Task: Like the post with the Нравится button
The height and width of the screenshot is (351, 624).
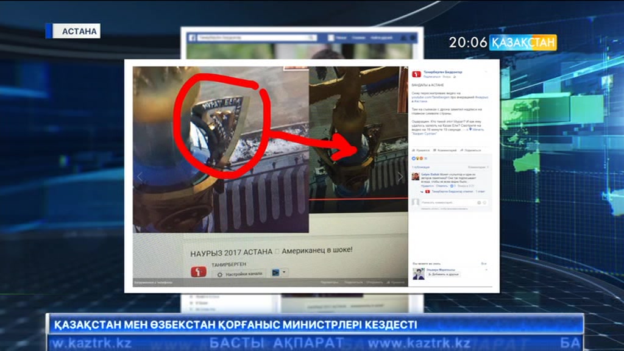Action: (421, 151)
